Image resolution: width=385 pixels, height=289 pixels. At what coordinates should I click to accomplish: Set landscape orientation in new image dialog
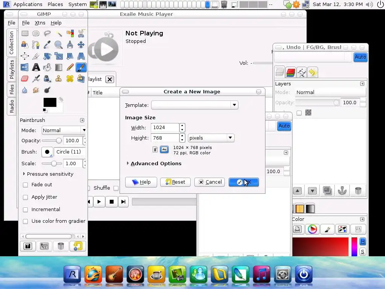pos(164,149)
